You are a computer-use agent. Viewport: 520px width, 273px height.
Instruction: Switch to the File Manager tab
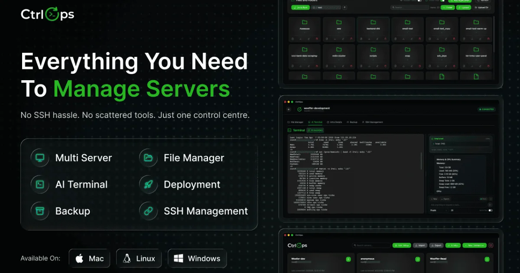coord(295,122)
